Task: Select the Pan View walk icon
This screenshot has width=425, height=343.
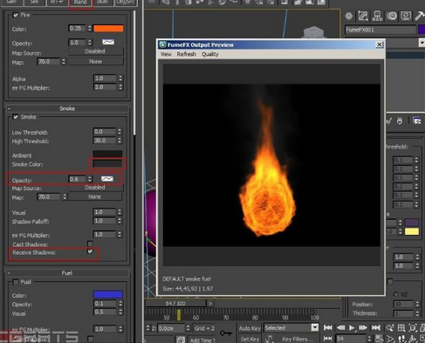Action: pyautogui.click(x=401, y=339)
